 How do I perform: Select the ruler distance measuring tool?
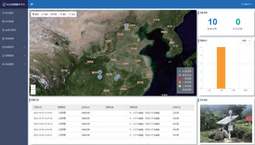(45, 14)
